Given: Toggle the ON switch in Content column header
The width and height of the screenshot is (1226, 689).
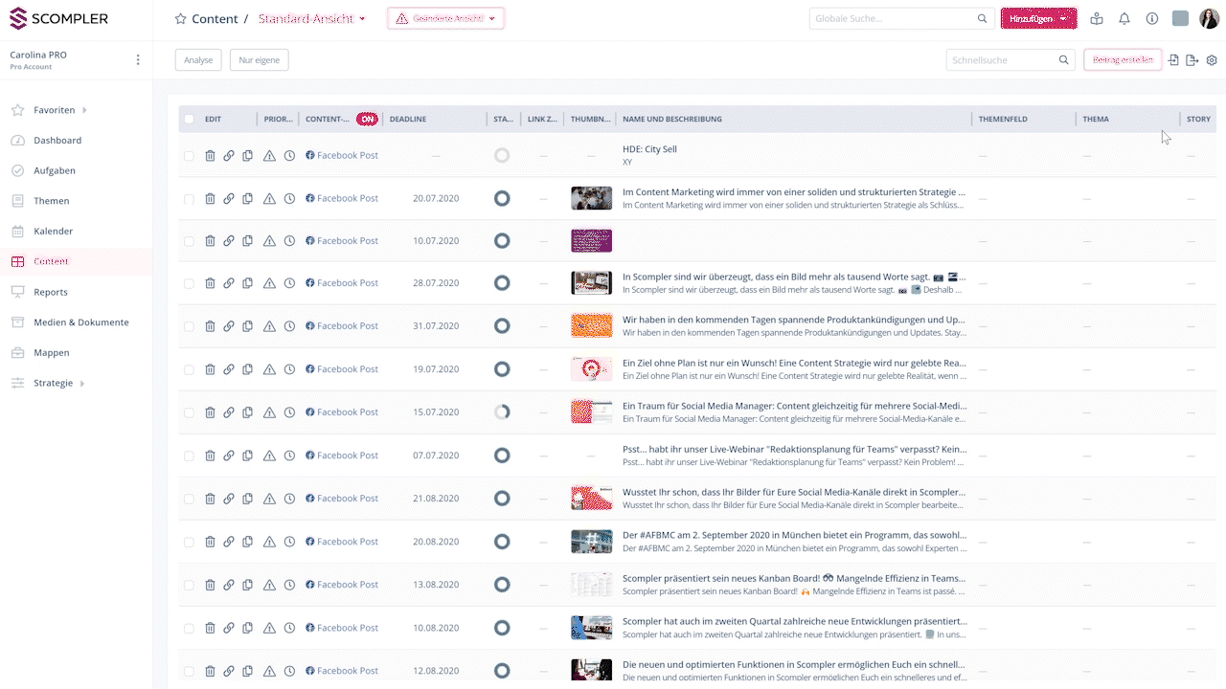Looking at the screenshot, I should [x=367, y=120].
